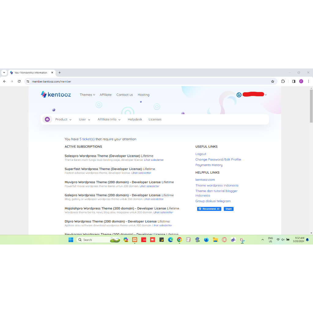The height and width of the screenshot is (313, 313).
Task: Click the blue power icon beside username
Action: click(x=239, y=95)
